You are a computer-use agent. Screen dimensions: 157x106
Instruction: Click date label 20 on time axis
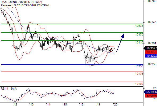pyautogui.click(x=116, y=104)
